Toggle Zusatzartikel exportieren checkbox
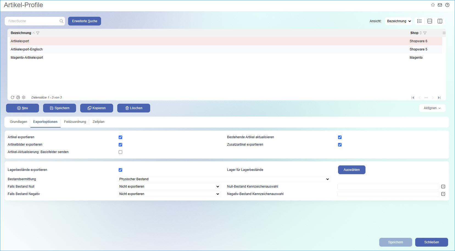455x251 pixels. coord(340,145)
